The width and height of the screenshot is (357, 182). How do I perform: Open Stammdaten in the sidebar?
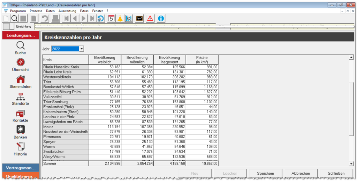coord(21,82)
